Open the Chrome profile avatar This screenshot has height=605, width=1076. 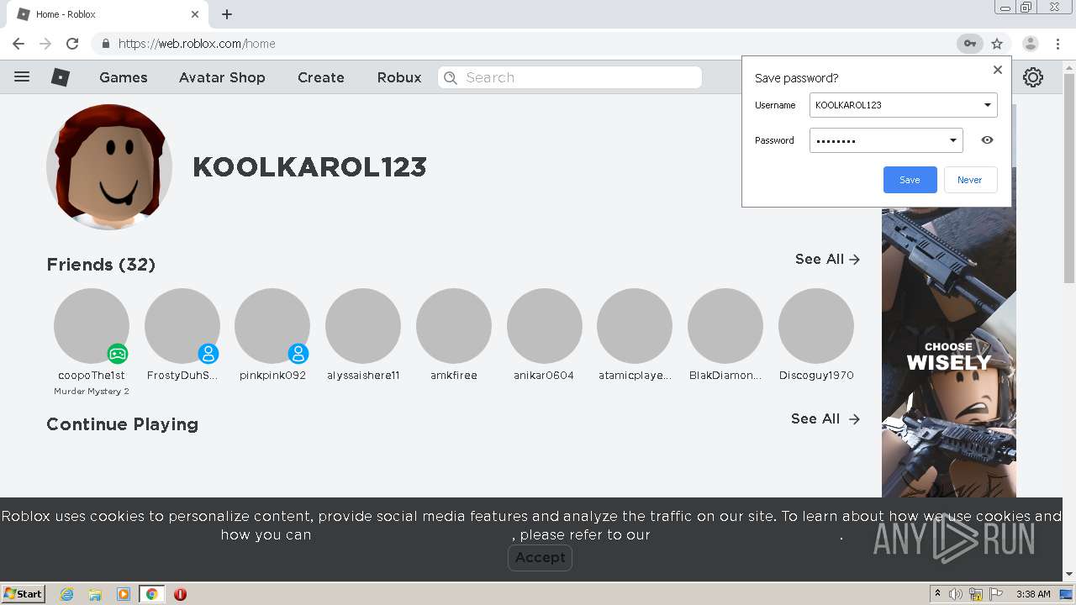(1030, 44)
